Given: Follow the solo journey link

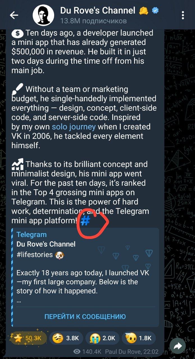Looking at the screenshot, I should (74, 127).
